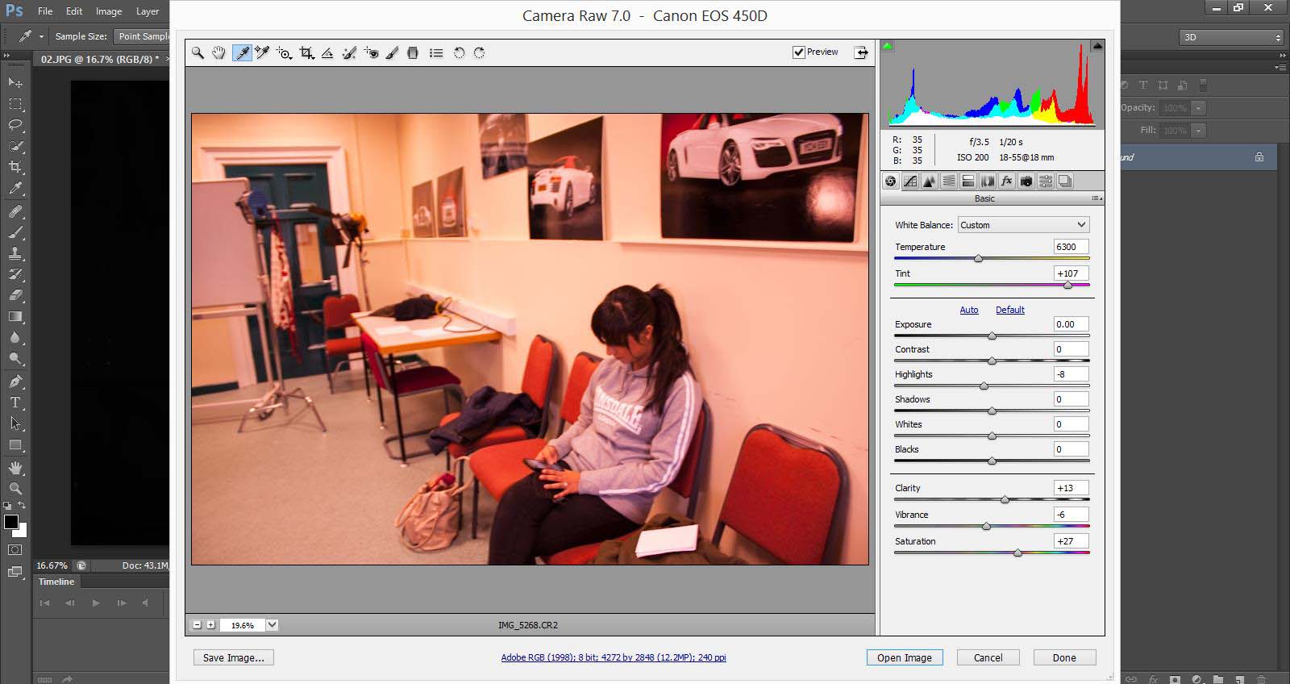Click the Saturation slider handle
This screenshot has height=684, width=1290.
tap(1017, 553)
